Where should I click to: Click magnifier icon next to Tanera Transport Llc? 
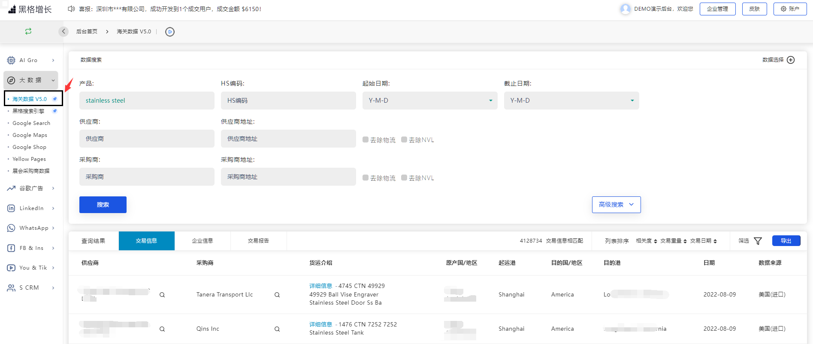tap(277, 295)
